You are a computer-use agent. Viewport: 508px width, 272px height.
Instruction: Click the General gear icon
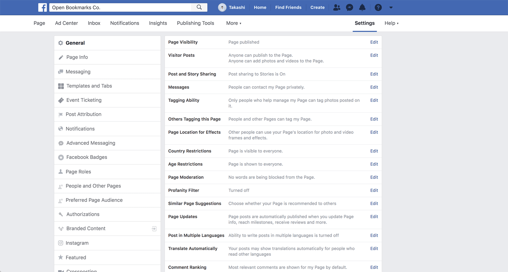click(61, 43)
